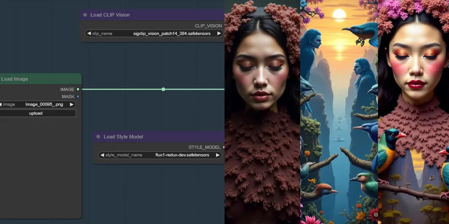Click the midpoint dot on the IMAGE link
This screenshot has height=224, width=449.
point(163,90)
